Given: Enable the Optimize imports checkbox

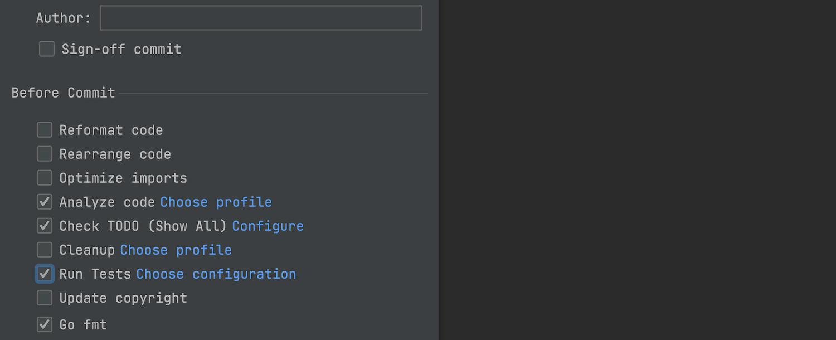Looking at the screenshot, I should [45, 178].
